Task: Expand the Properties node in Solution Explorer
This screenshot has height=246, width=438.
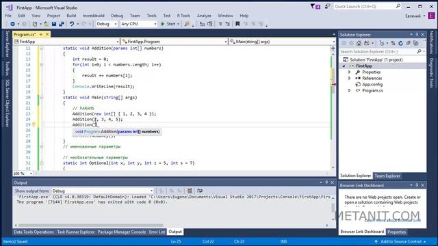Action: (x=349, y=72)
